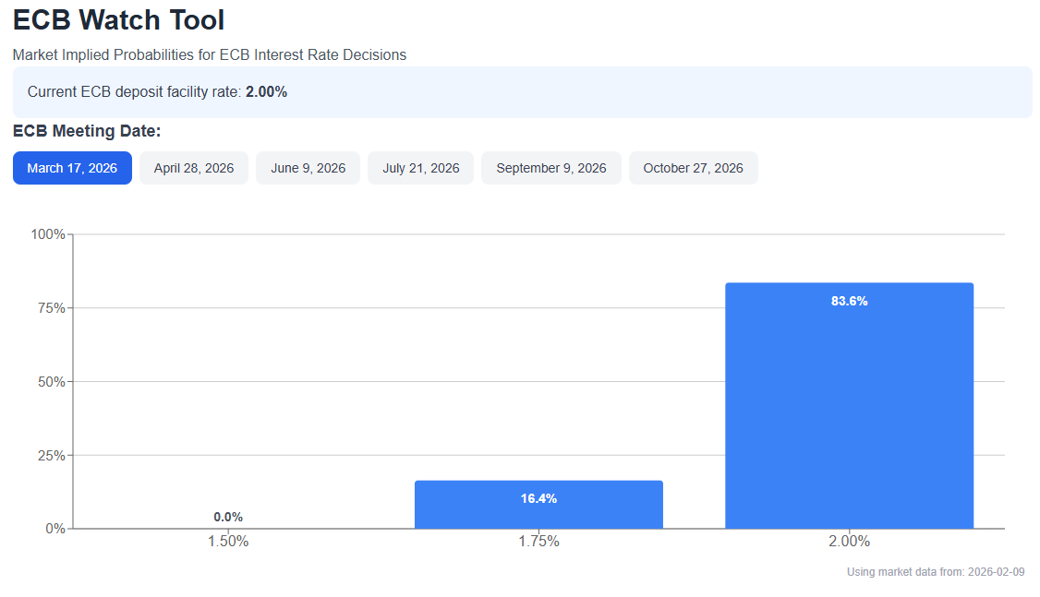Screen dimensions: 1040x597
Task: Select the September 9, 2026 meeting date
Action: tap(551, 168)
